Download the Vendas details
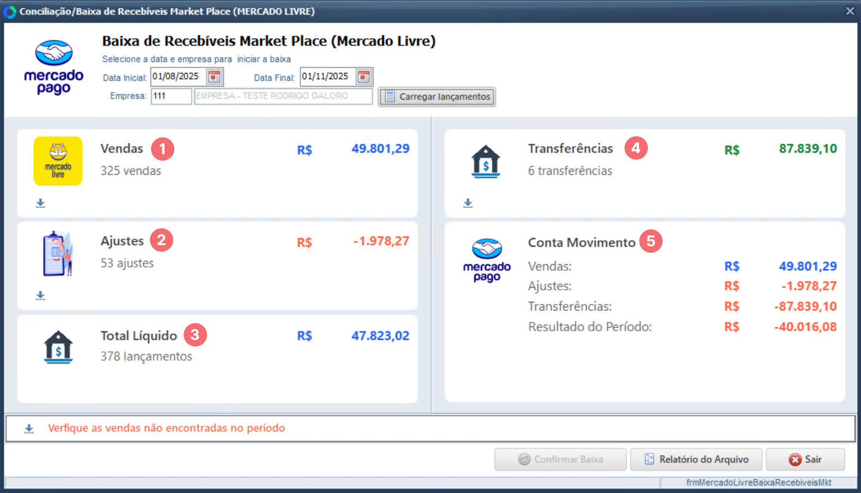This screenshot has width=861, height=493. pyautogui.click(x=40, y=203)
